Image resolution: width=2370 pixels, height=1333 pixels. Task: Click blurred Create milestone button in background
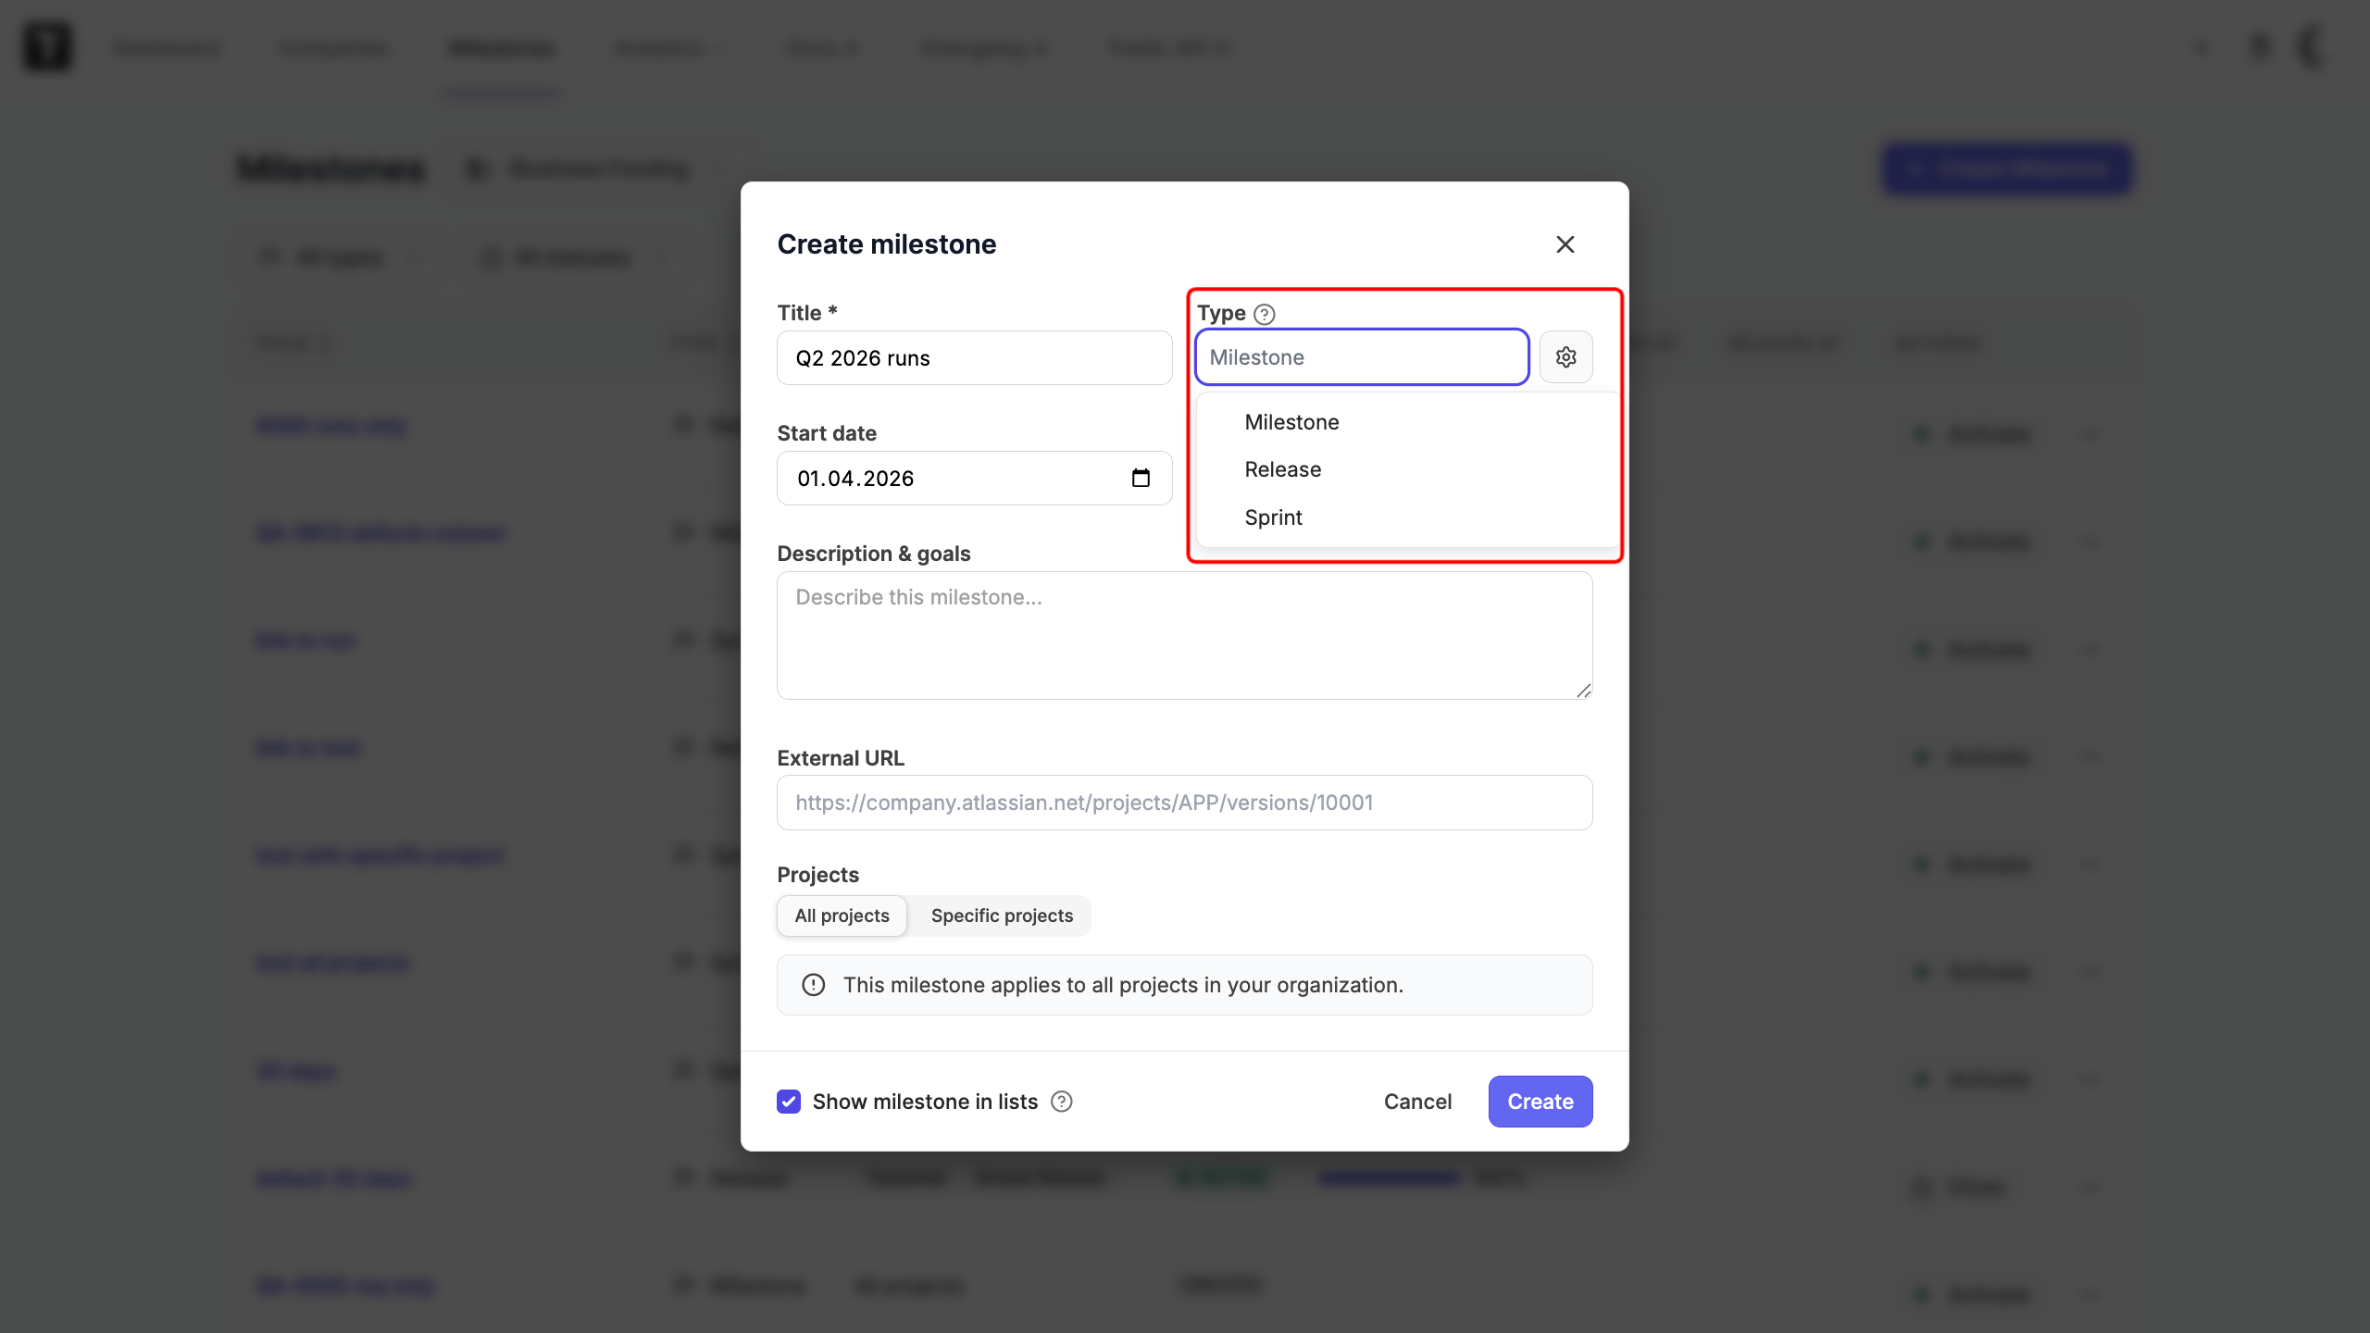pos(2007,169)
